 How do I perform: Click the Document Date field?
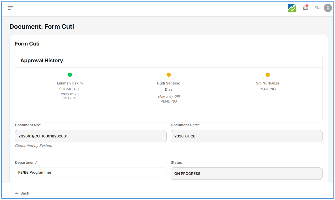click(246, 136)
